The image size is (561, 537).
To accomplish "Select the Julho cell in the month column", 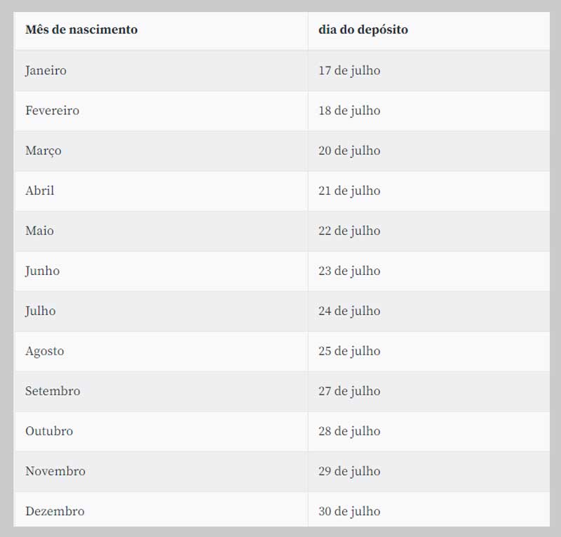I will [x=41, y=311].
